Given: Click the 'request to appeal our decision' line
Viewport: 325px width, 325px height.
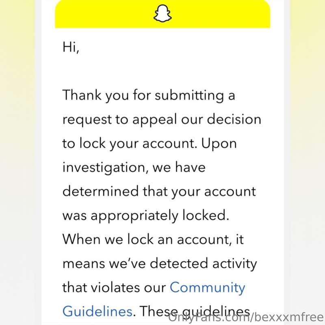Looking at the screenshot, I should tap(162, 119).
